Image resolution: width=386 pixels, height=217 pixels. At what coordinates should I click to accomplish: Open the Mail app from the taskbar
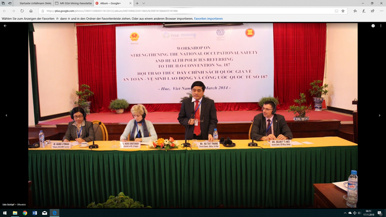click(x=45, y=213)
